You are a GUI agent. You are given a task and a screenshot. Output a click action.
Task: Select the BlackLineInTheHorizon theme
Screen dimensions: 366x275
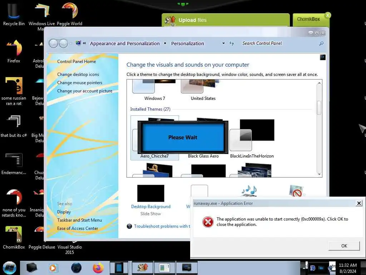point(252,139)
